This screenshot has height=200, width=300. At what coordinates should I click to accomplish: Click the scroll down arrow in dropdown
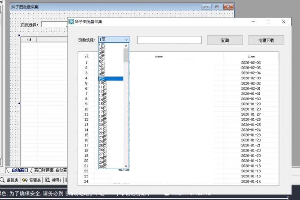[126, 166]
